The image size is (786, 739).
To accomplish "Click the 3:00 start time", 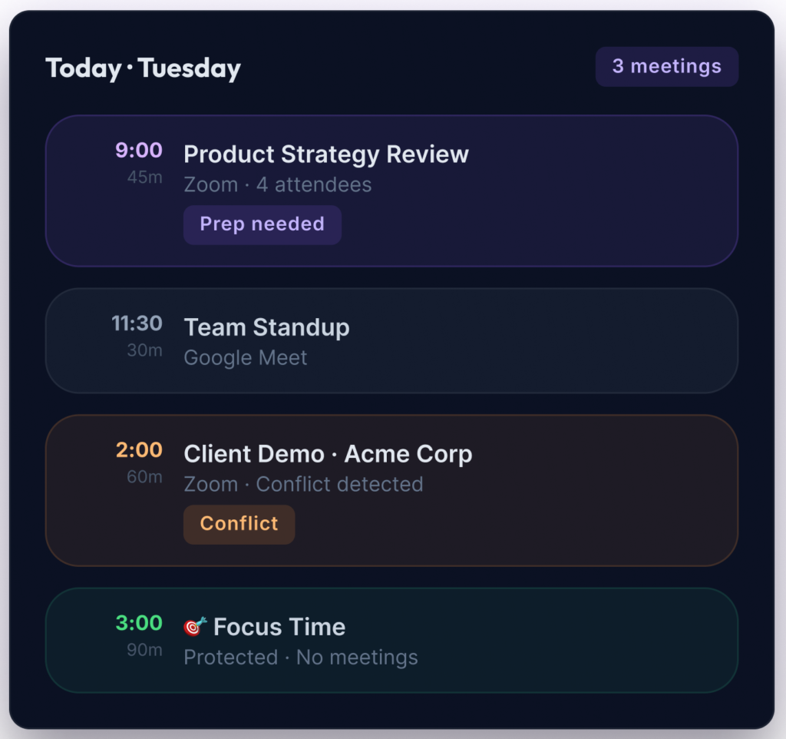I will pyautogui.click(x=139, y=623).
